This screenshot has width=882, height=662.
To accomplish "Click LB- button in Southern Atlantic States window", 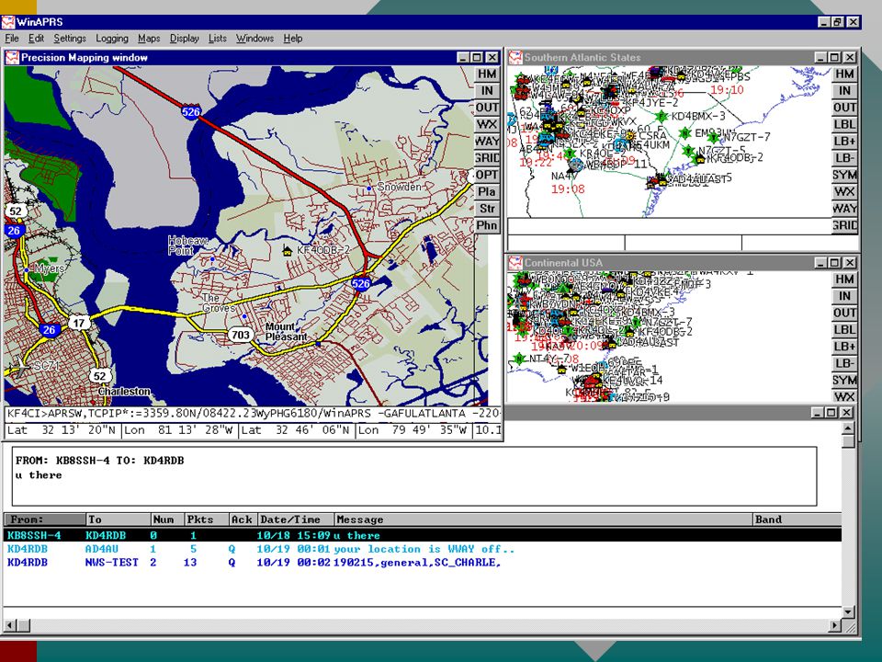I will [844, 159].
